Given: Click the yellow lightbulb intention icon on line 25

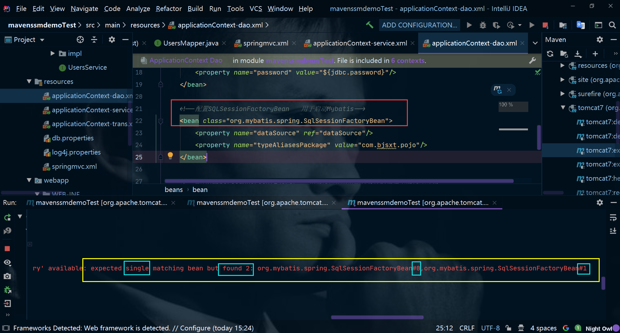Looking at the screenshot, I should coord(170,156).
